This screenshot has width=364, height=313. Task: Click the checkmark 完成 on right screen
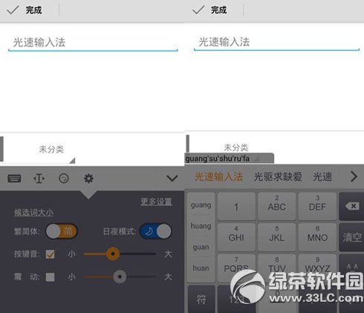click(198, 10)
